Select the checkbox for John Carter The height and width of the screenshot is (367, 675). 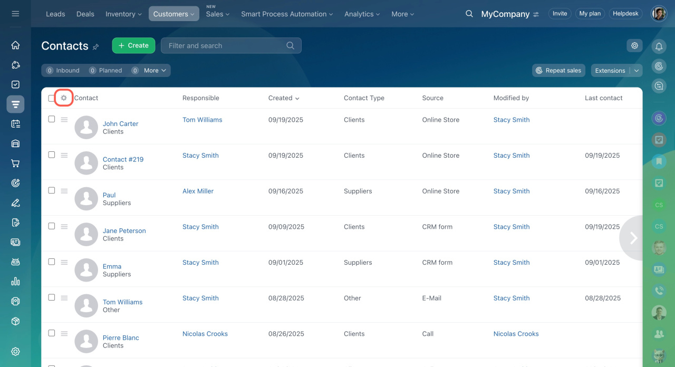pyautogui.click(x=52, y=119)
